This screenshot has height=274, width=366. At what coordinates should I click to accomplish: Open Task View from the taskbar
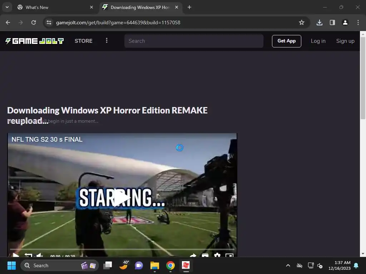[x=108, y=265]
